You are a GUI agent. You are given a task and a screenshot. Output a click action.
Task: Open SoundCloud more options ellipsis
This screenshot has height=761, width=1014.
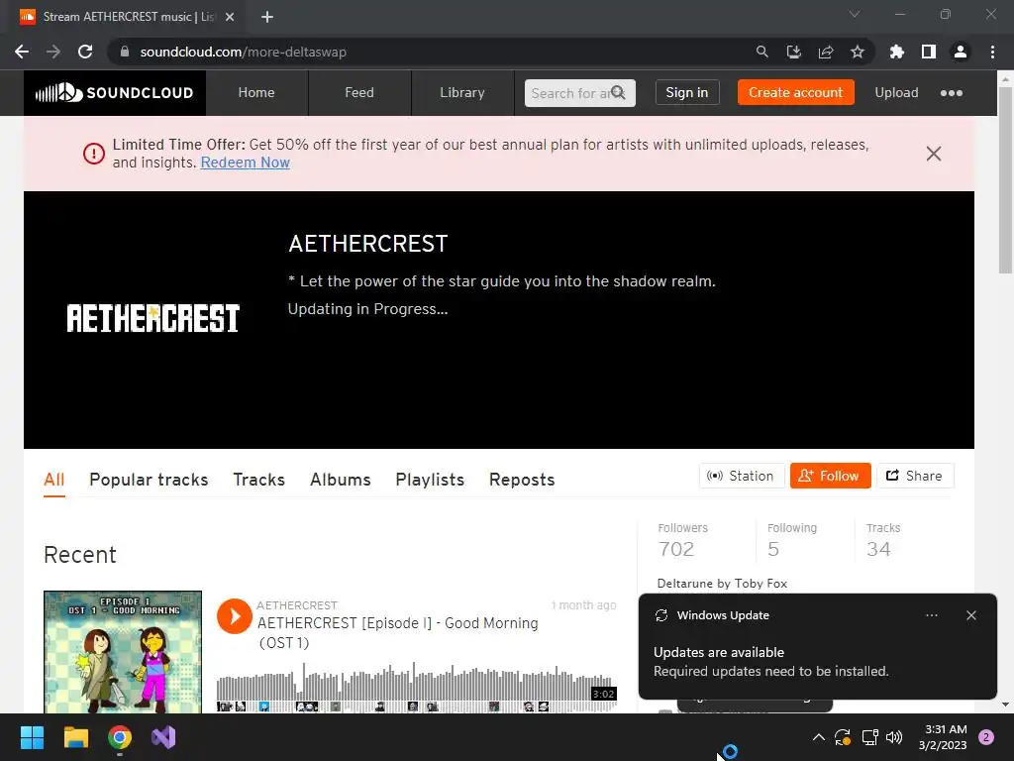(952, 93)
